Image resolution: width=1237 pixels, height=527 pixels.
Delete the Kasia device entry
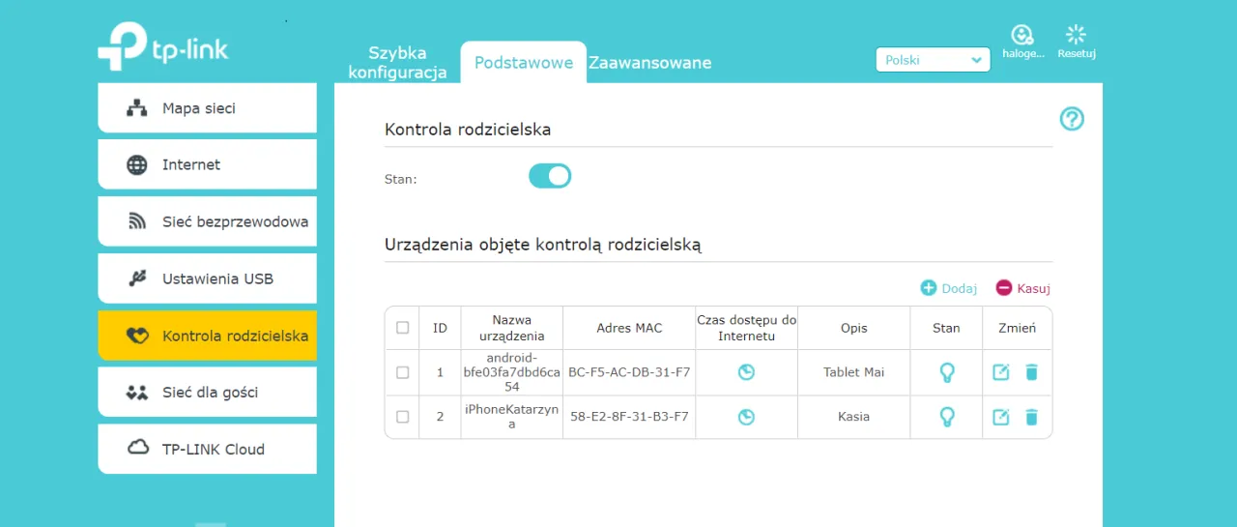tap(1031, 417)
